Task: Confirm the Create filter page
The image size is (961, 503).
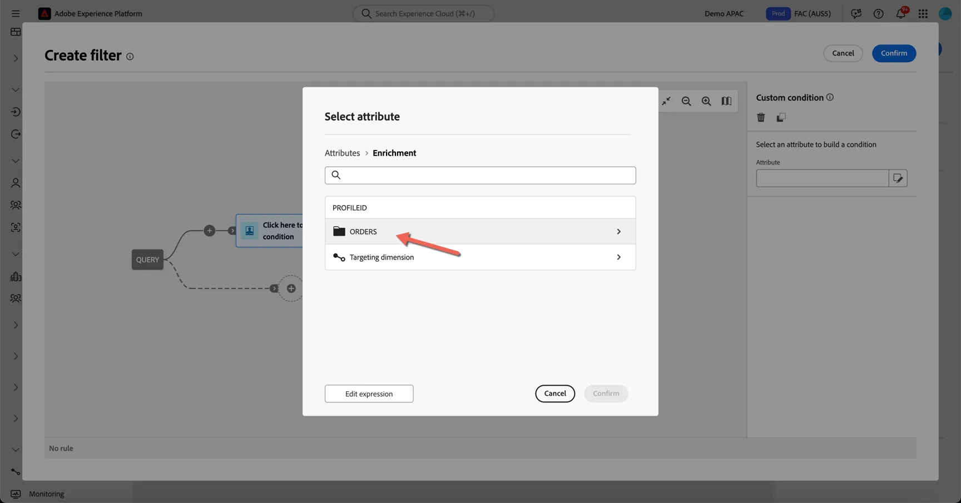Action: (894, 53)
